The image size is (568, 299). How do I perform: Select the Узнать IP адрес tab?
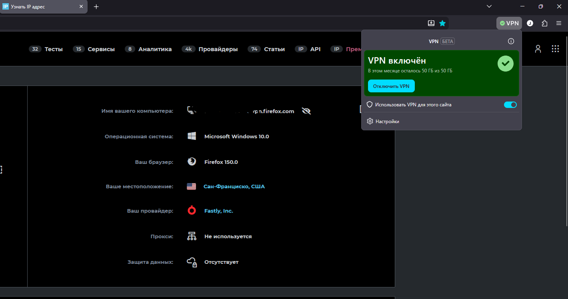click(x=43, y=7)
